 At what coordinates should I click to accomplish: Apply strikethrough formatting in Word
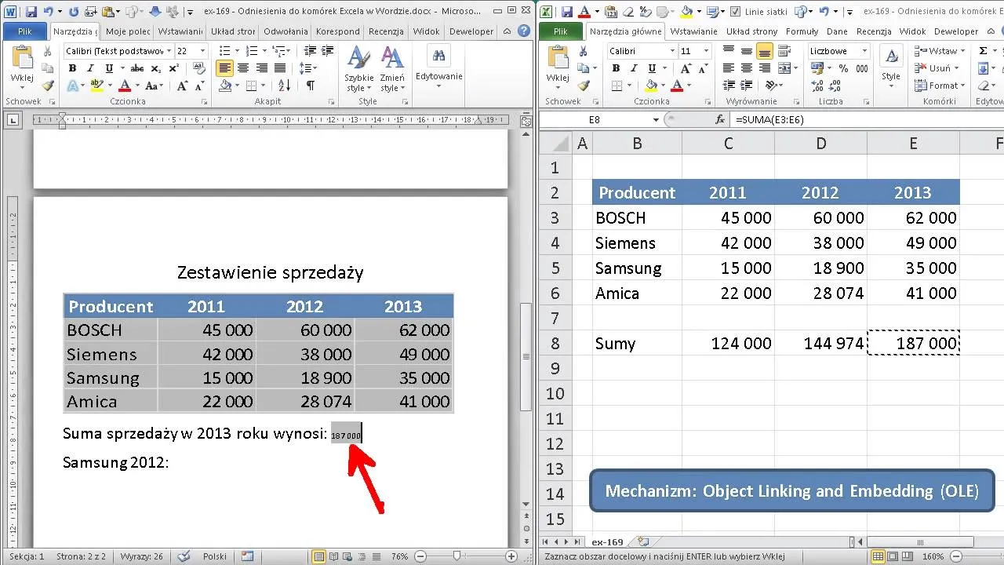(x=137, y=68)
